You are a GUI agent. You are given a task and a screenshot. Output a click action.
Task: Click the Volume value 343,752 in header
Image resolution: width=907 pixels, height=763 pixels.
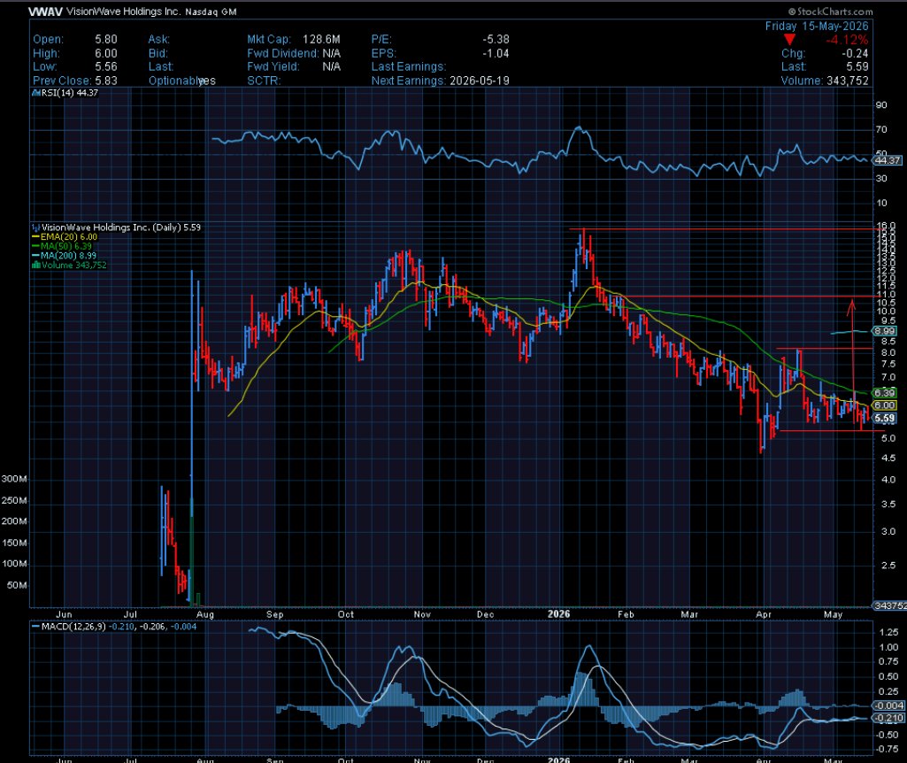click(x=848, y=81)
